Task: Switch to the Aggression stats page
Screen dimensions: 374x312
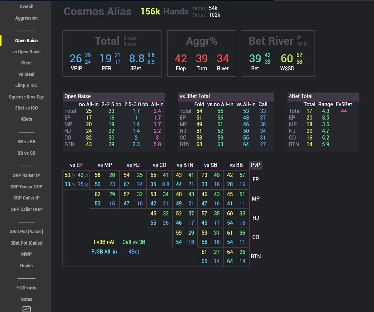Action: (26, 18)
